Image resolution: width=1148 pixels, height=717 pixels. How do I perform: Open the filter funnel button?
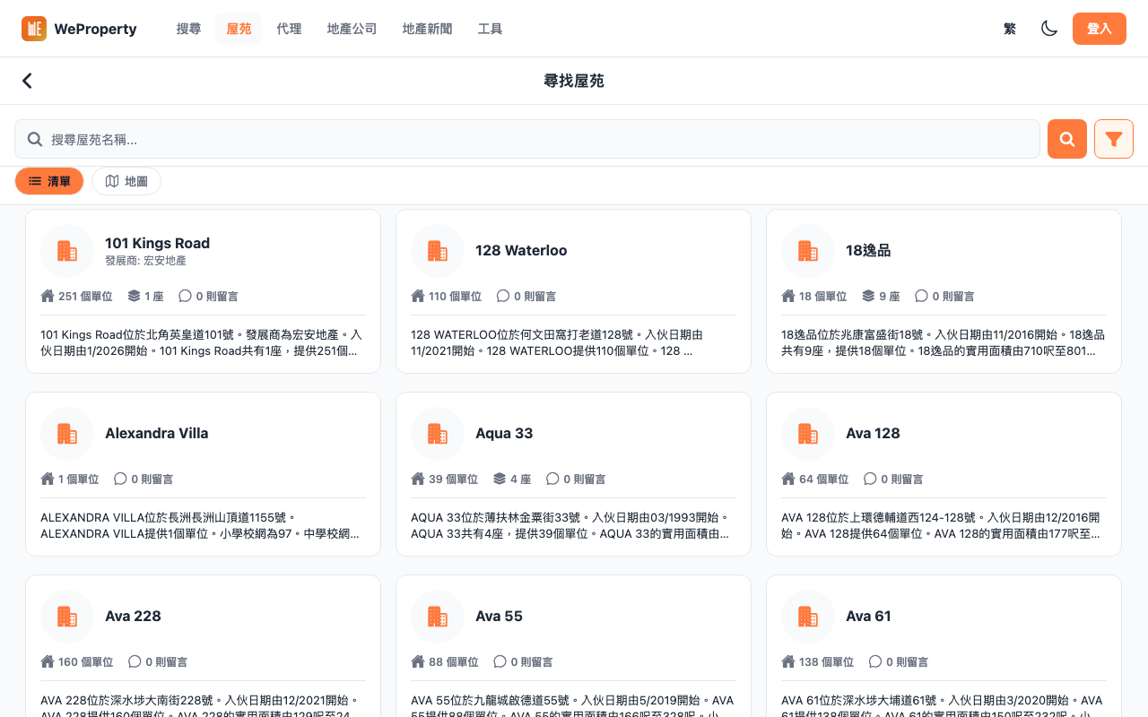1114,139
